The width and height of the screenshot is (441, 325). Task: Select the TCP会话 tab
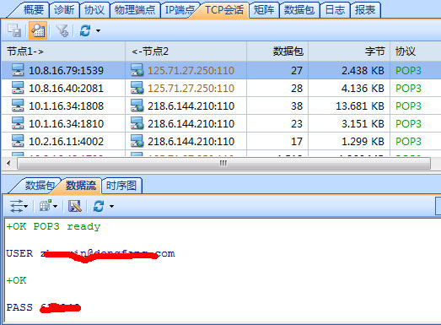click(x=224, y=10)
